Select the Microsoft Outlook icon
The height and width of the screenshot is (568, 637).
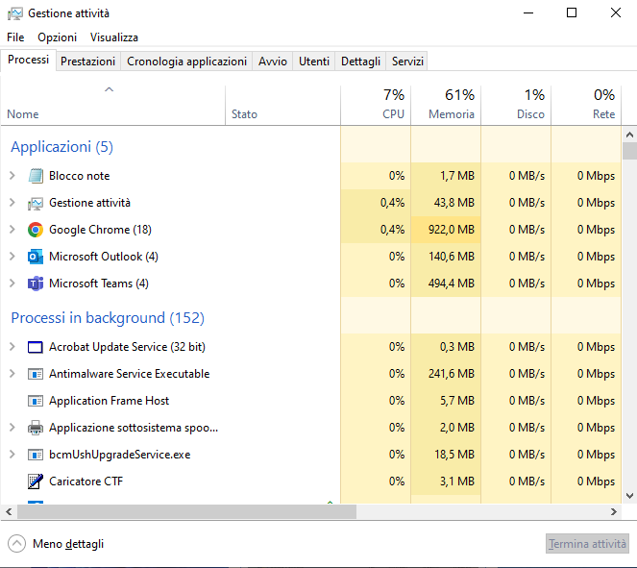pos(36,257)
